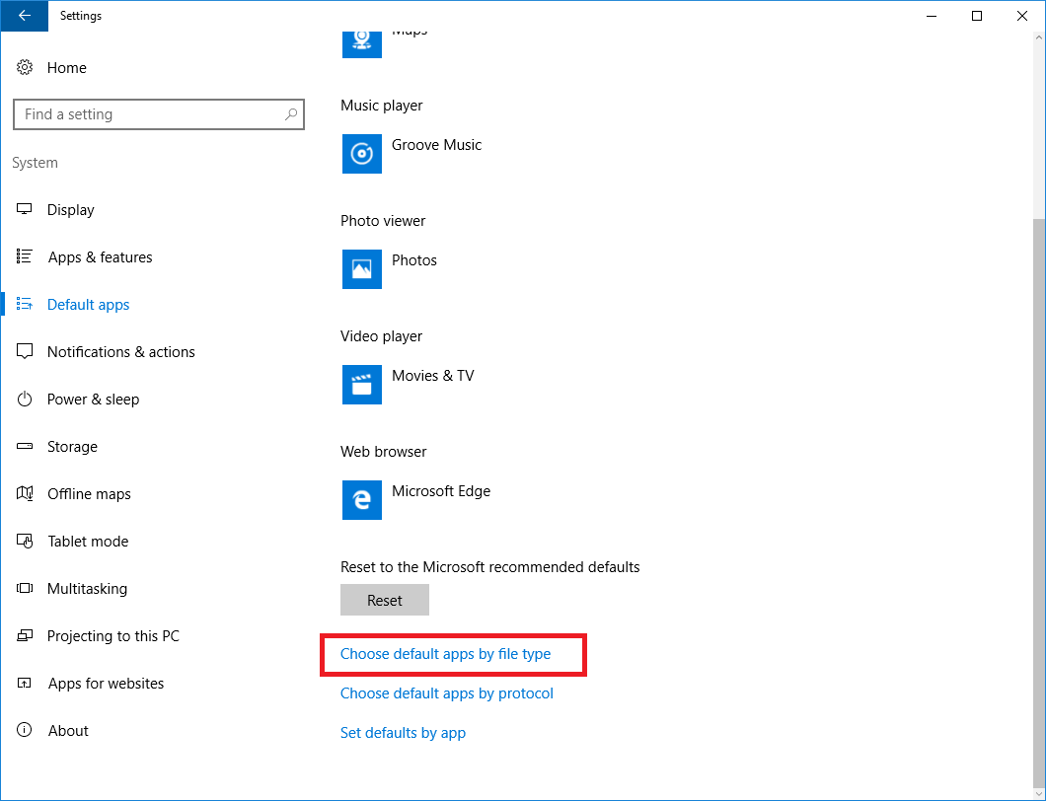Click the Notifications & actions speech icon
The width and height of the screenshot is (1046, 801).
click(25, 351)
